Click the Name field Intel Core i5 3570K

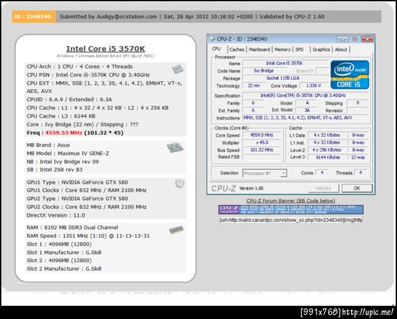pyautogui.click(x=285, y=63)
